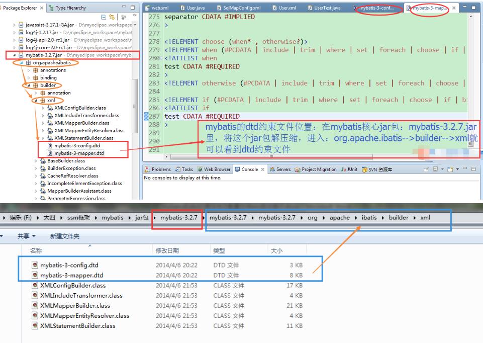This screenshot has height=343, width=483.
Task: Switch to SqlMapConfig.xml editor tab
Action: point(242,8)
